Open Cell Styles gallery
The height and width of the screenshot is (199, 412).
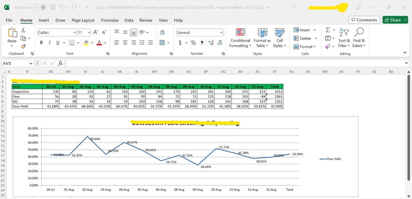[279, 38]
